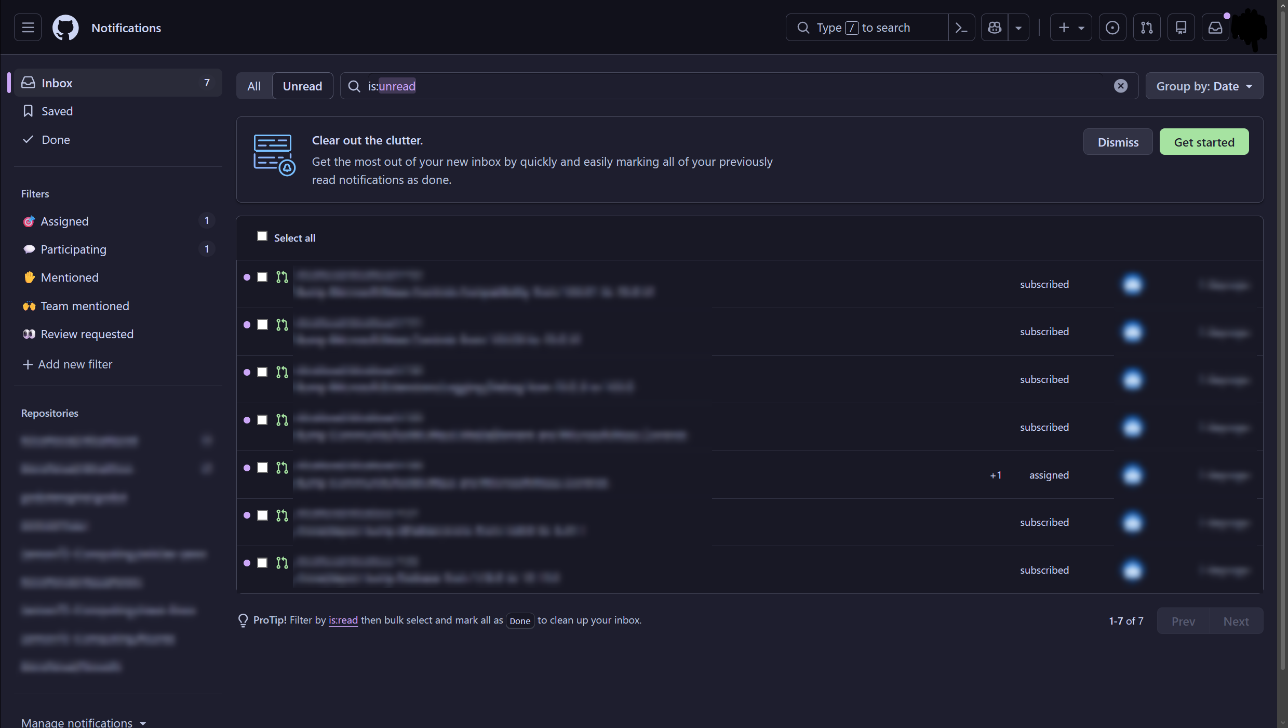Image resolution: width=1288 pixels, height=728 pixels.
Task: Open the repositories icon in header
Action: click(1181, 28)
